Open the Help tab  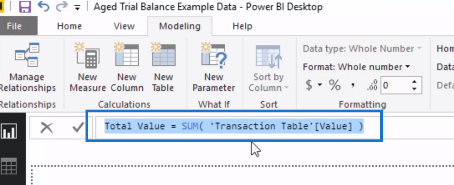coord(242,26)
